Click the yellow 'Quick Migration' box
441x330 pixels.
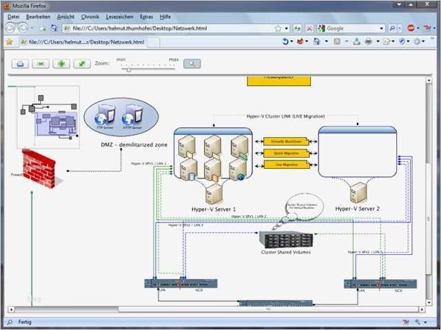pyautogui.click(x=286, y=153)
